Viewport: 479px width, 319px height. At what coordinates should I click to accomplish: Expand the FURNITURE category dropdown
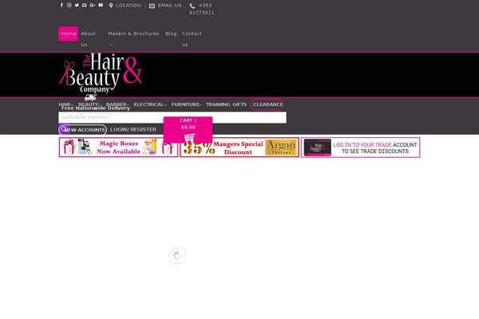pos(186,104)
